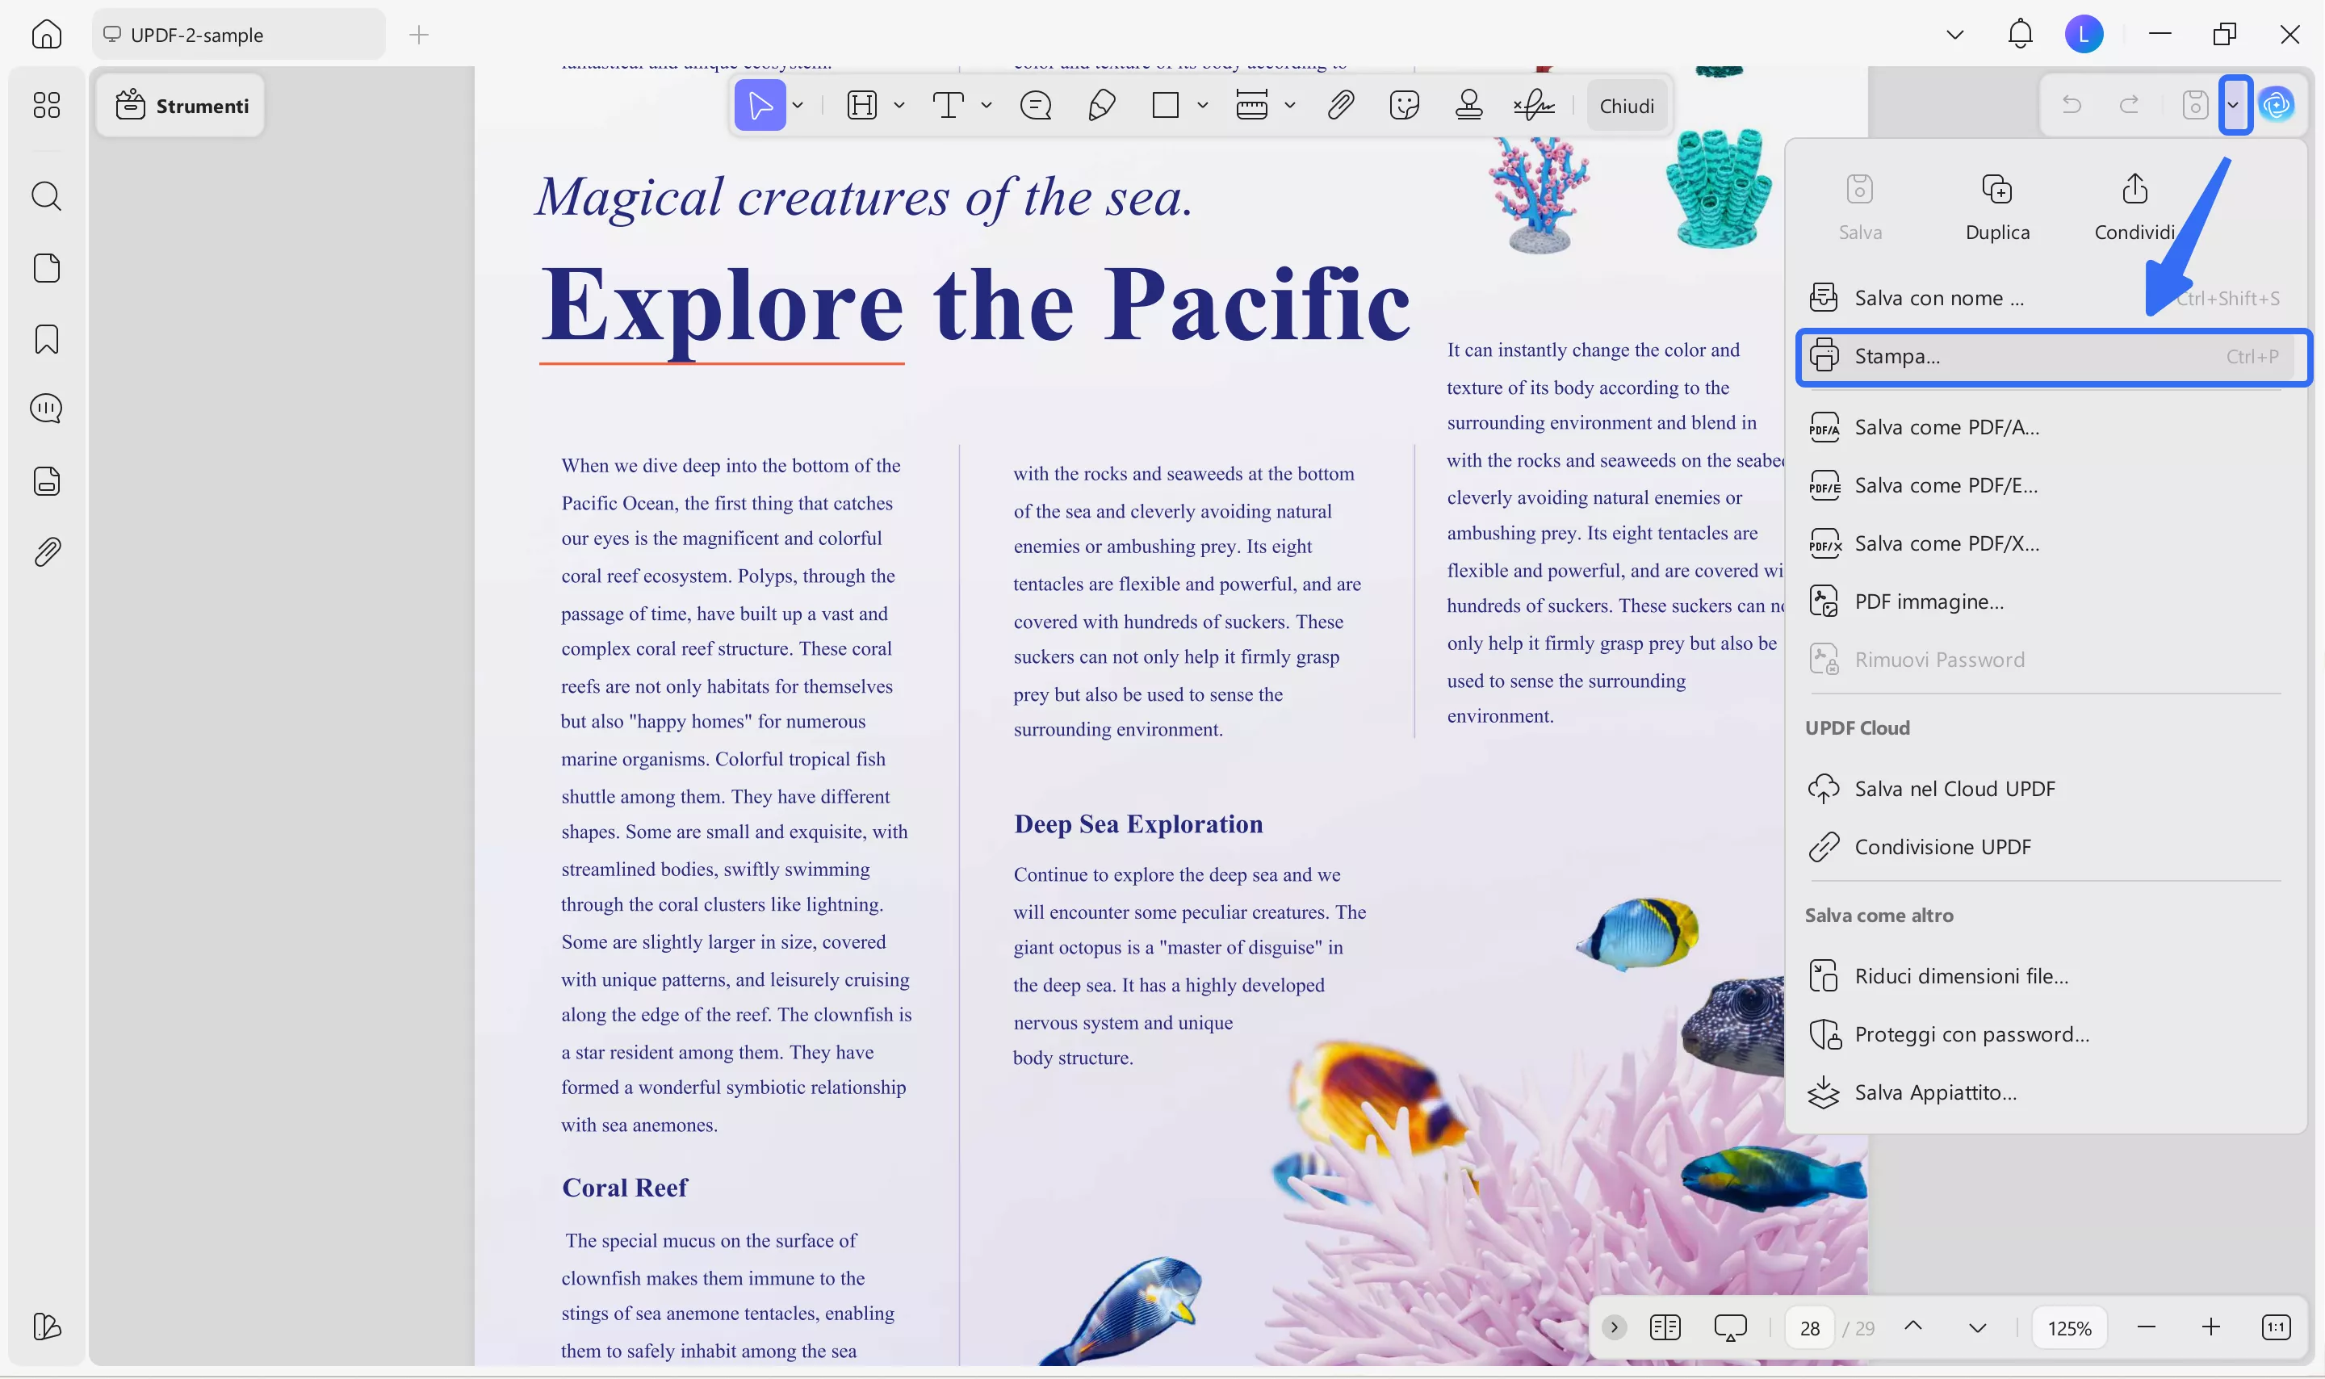Screen dimensions: 2325x1379
Task: Click the attachment paperclip in toolbar
Action: 1339,105
